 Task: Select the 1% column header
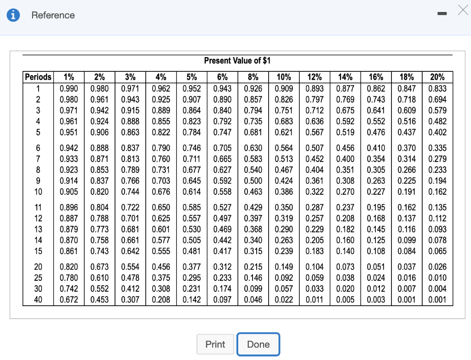69,77
